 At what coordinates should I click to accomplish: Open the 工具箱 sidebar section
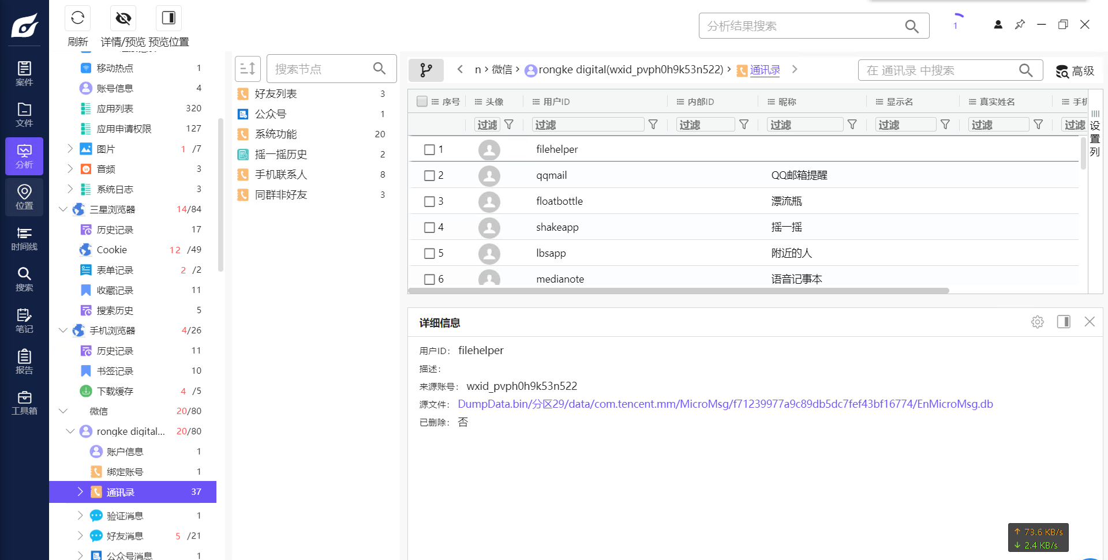[24, 403]
